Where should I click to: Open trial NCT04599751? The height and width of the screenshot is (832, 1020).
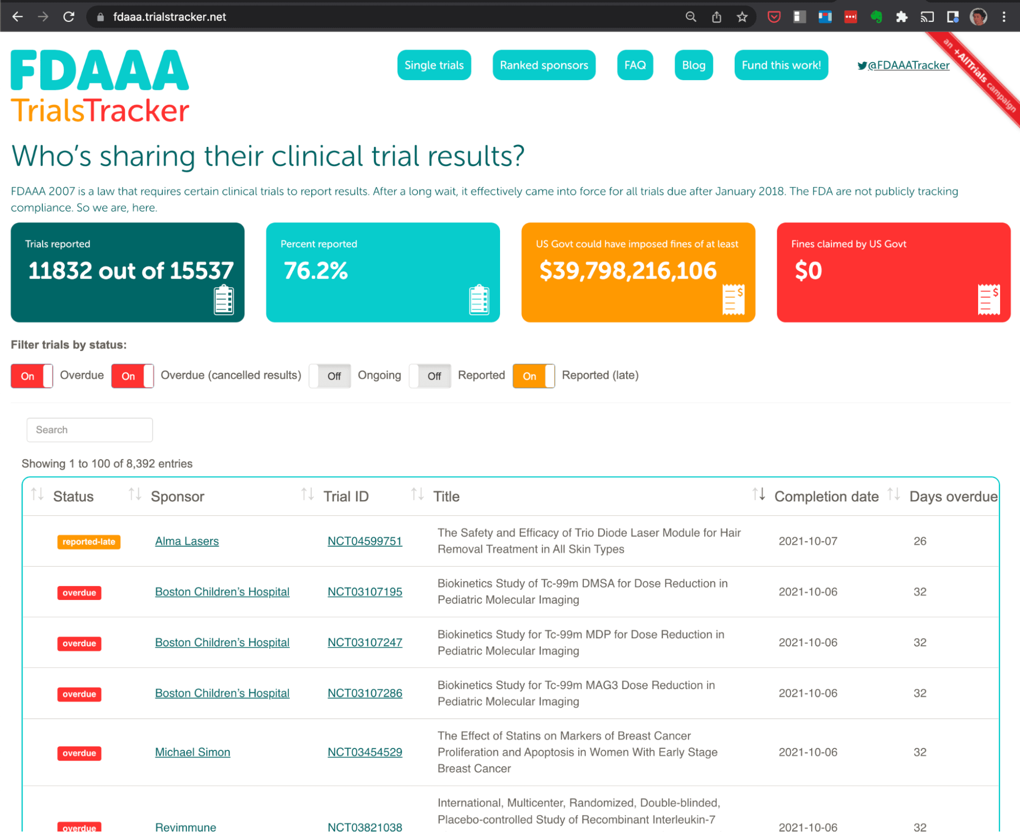(365, 541)
